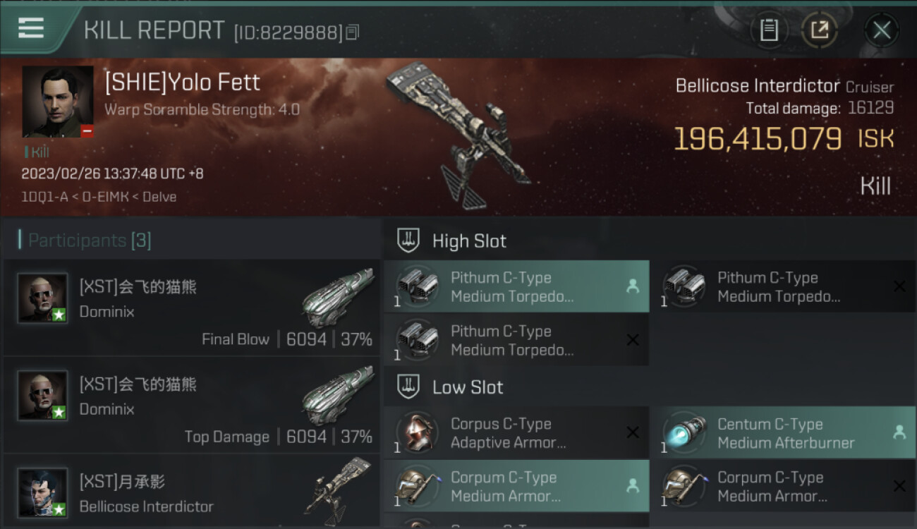917x529 pixels.
Task: Open the hamburger menu icon
Action: coord(31,28)
